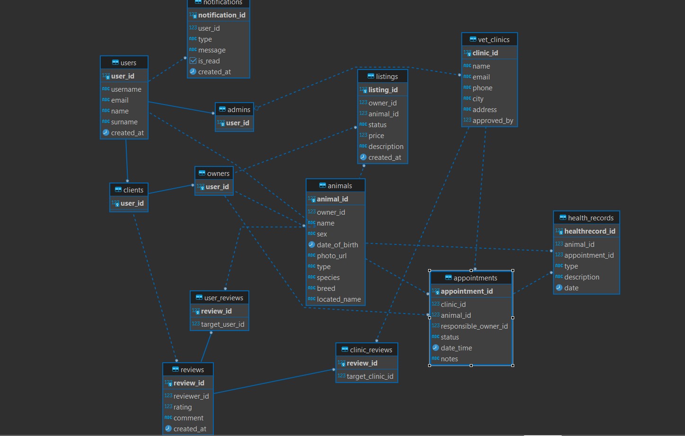Select the responsible_owner_id column in appointments
This screenshot has height=436, width=685.
point(474,326)
